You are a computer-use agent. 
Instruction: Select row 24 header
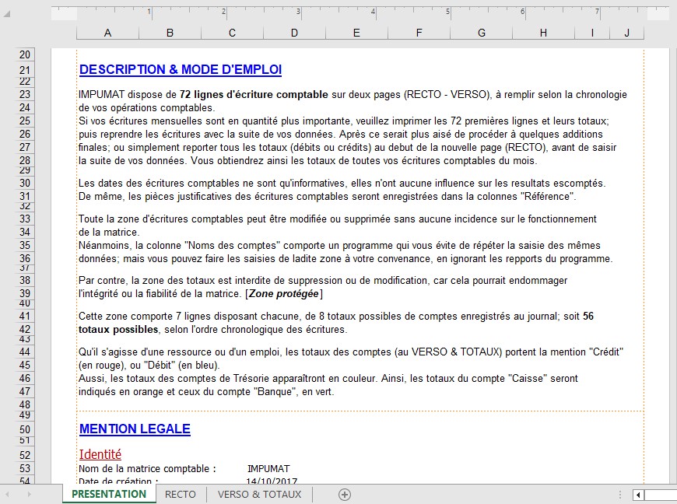pyautogui.click(x=25, y=107)
